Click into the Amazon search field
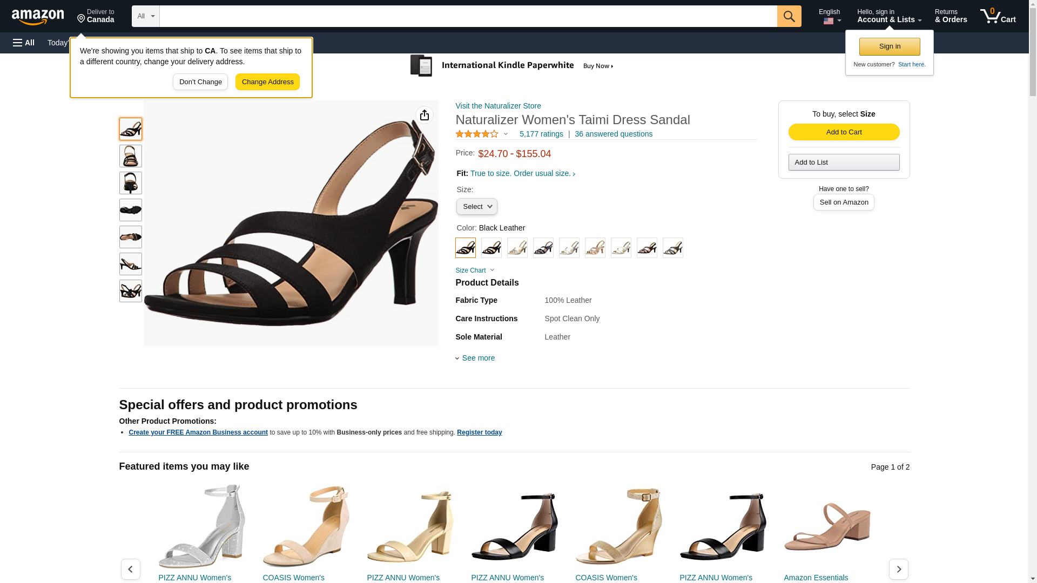Image resolution: width=1037 pixels, height=583 pixels. pyautogui.click(x=468, y=16)
